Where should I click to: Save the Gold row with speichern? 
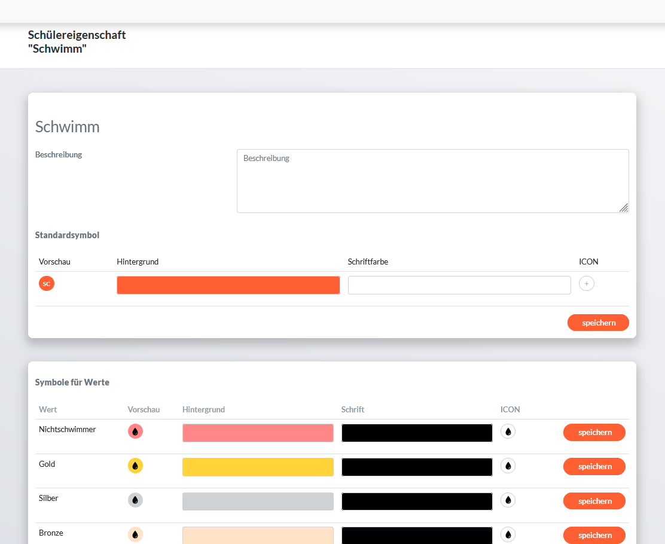pos(594,466)
